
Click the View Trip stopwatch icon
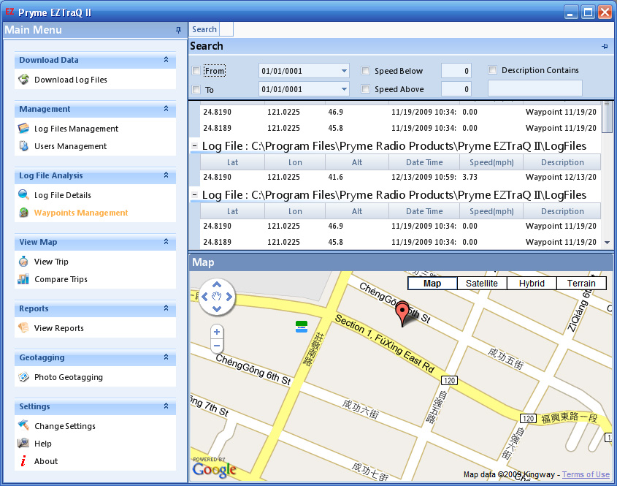[23, 261]
